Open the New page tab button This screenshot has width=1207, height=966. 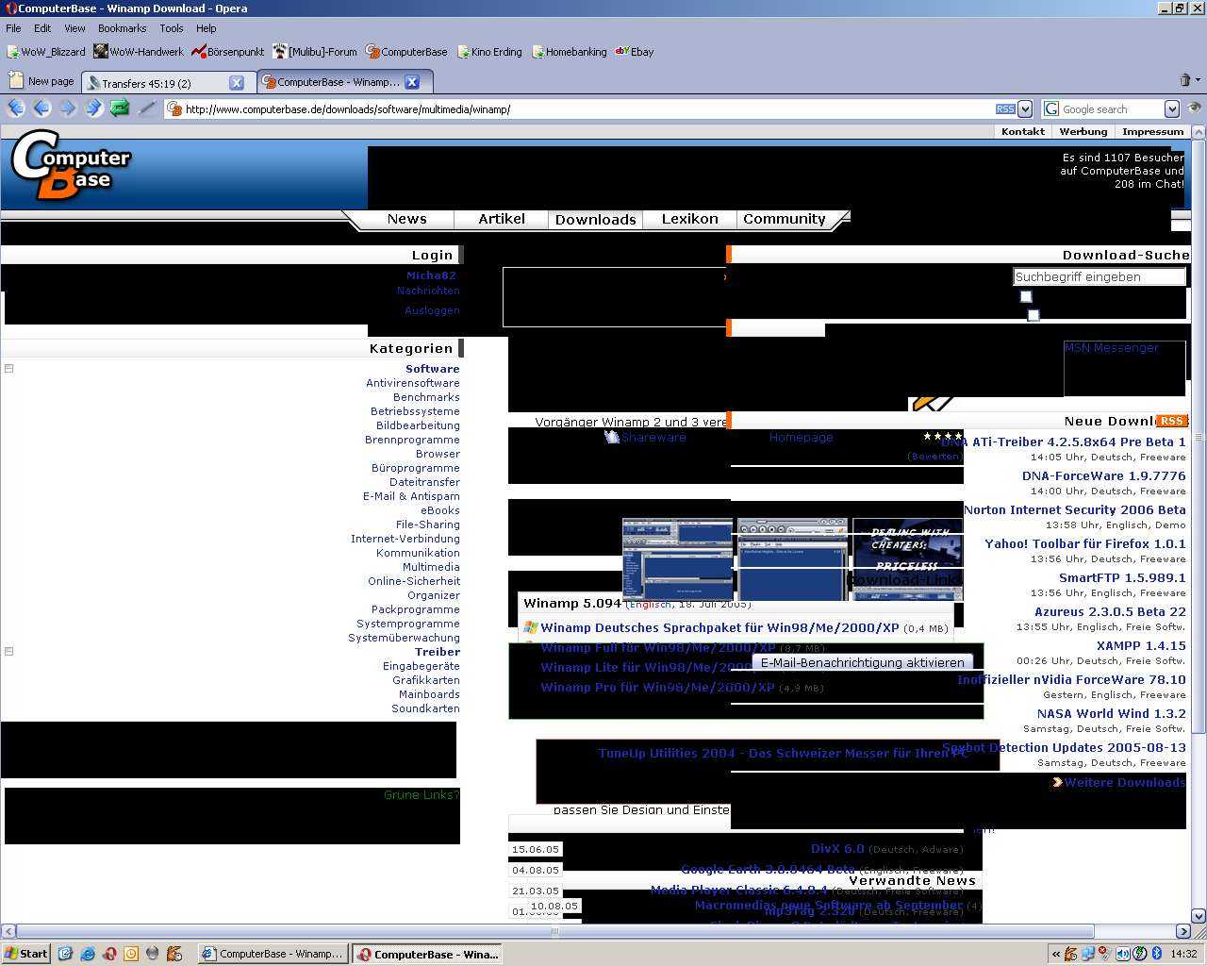point(41,81)
